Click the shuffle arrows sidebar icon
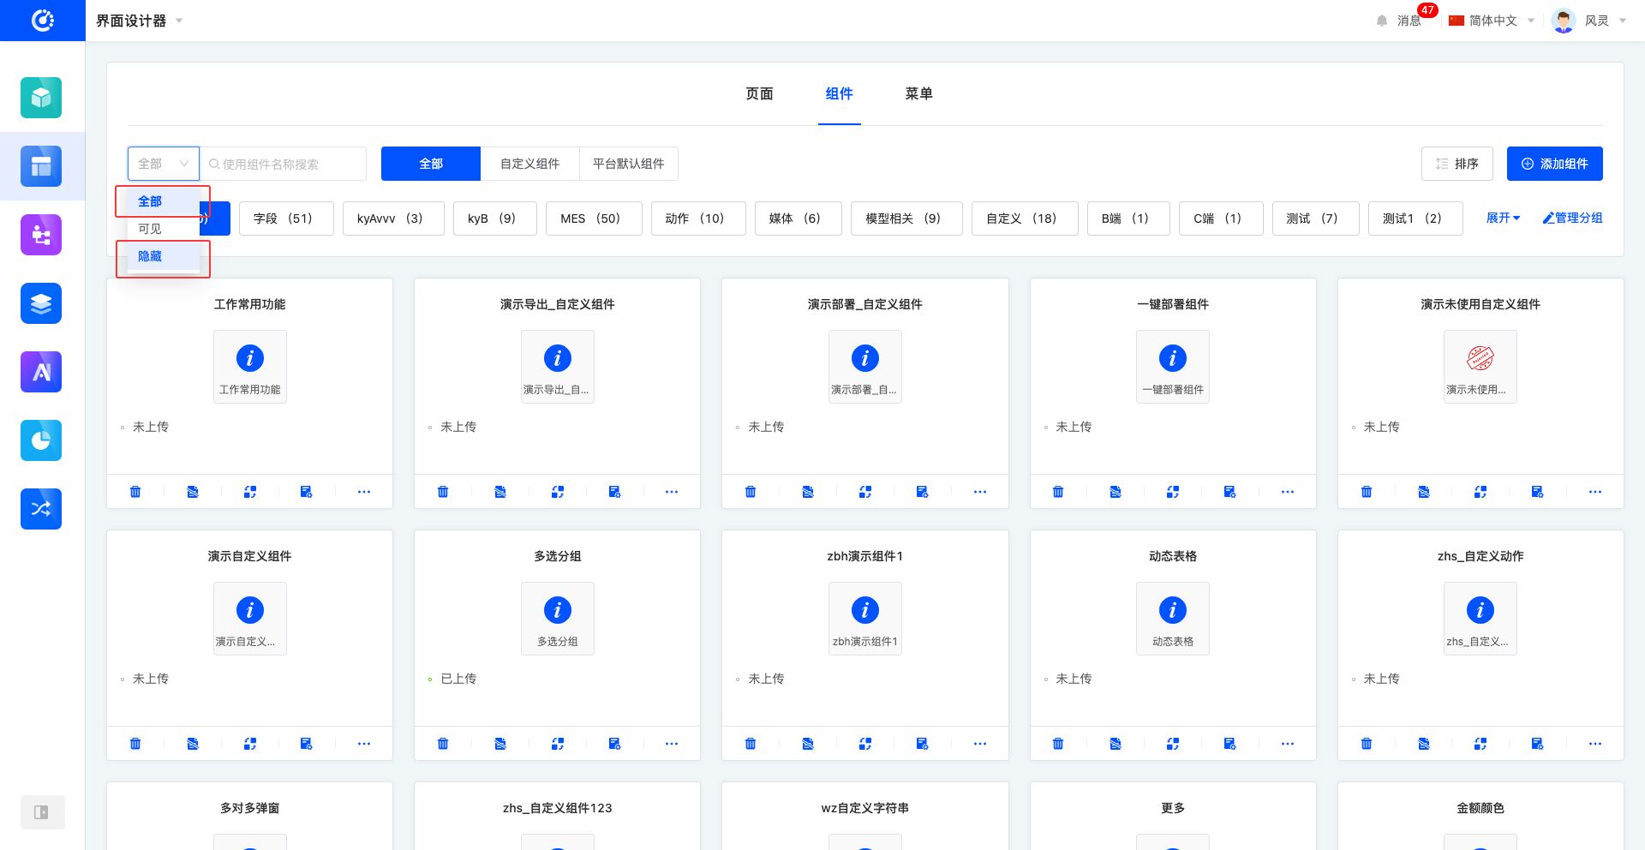Viewport: 1645px width, 850px height. pyautogui.click(x=41, y=509)
